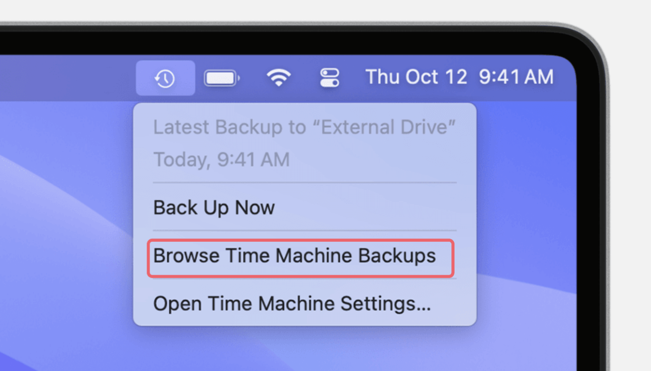Click the battery charge indicator
Viewport: 651px width, 371px height.
pos(222,77)
